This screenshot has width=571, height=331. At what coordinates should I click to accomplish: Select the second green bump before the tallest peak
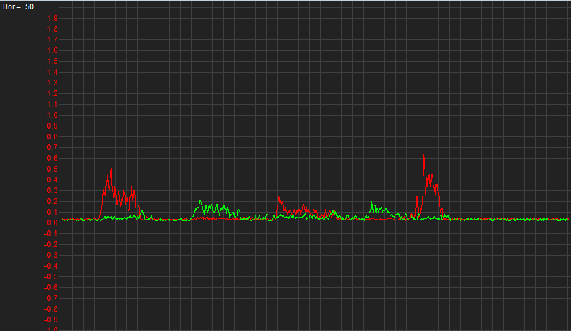pyautogui.click(x=372, y=204)
